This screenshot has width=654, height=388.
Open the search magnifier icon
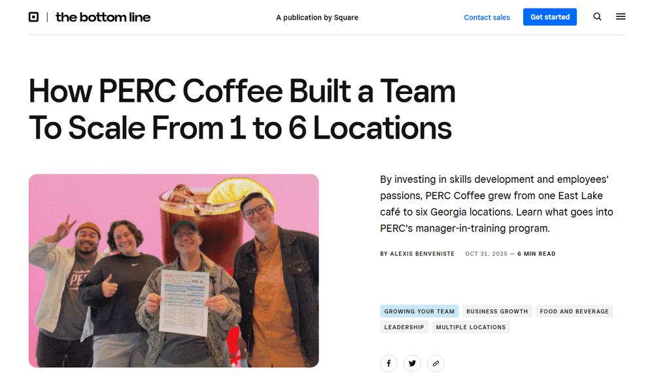pyautogui.click(x=597, y=17)
